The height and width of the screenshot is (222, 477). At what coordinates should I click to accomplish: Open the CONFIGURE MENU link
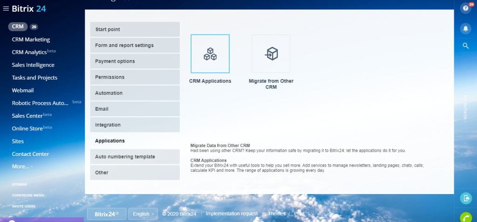(x=28, y=195)
